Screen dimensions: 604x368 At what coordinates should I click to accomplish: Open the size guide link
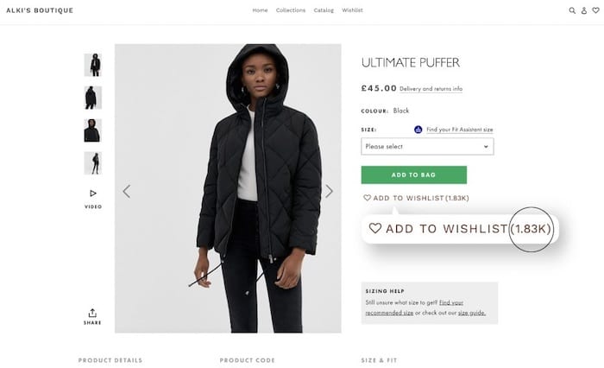pos(471,312)
